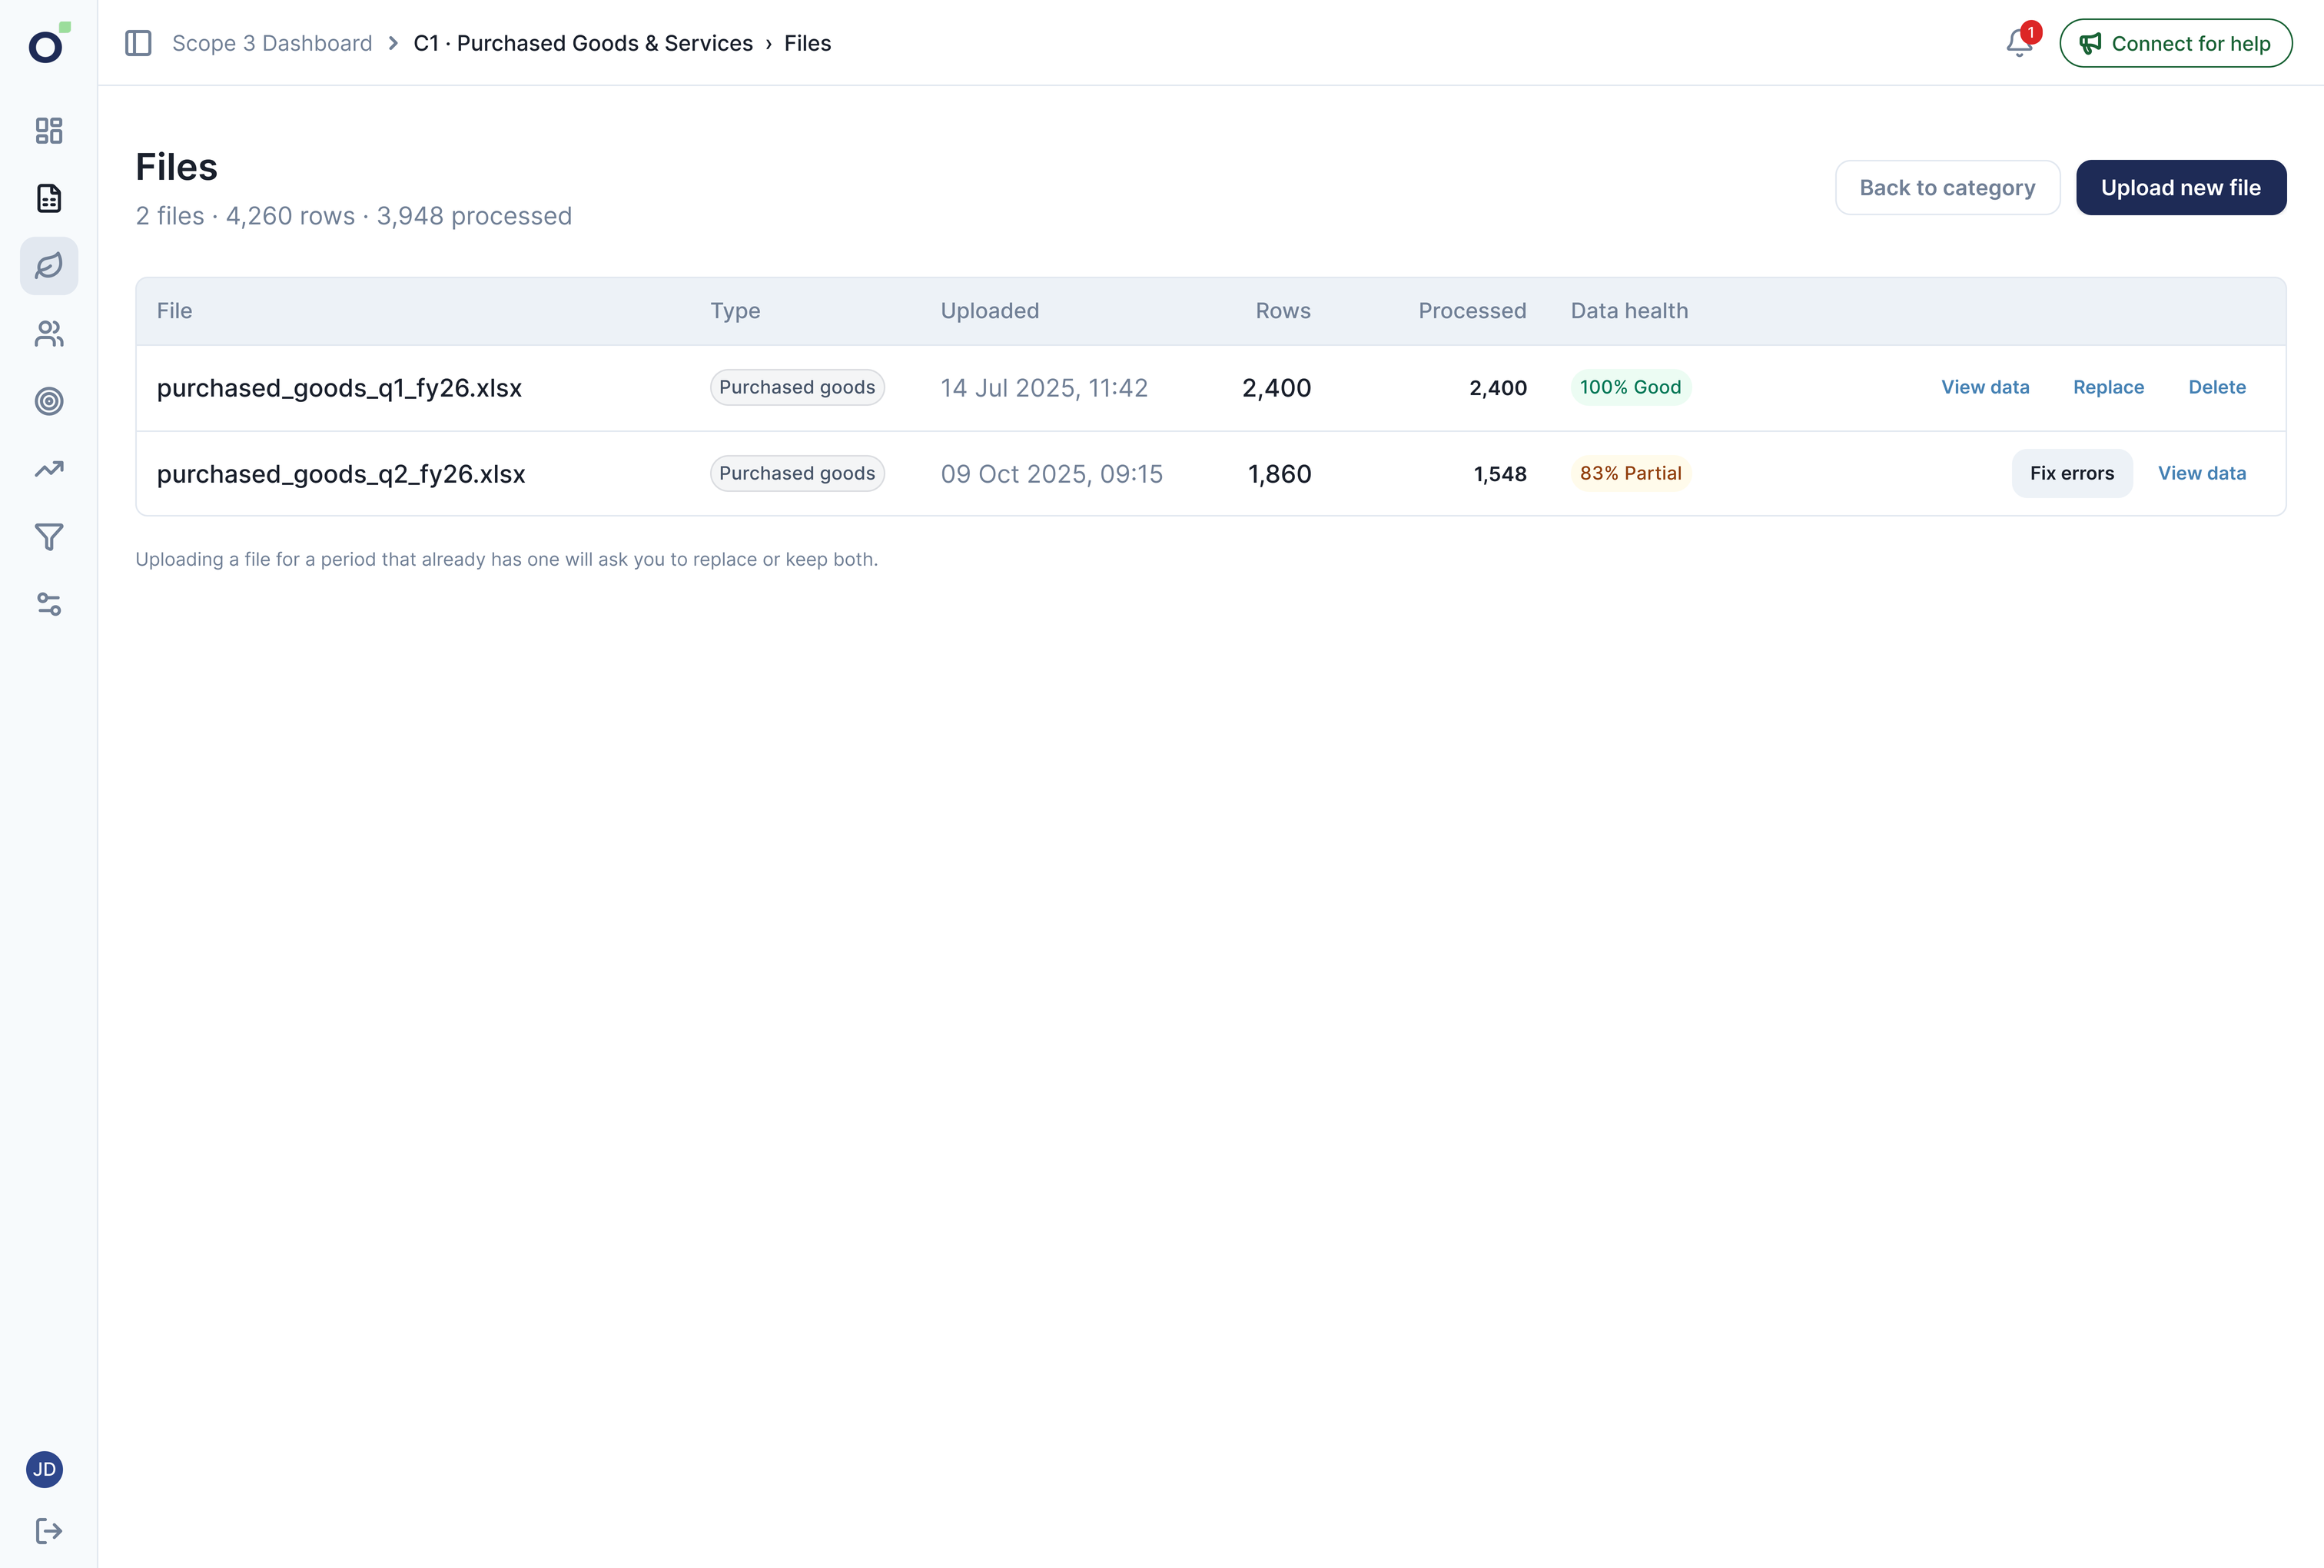Open the funnel filter sidebar icon

[49, 537]
